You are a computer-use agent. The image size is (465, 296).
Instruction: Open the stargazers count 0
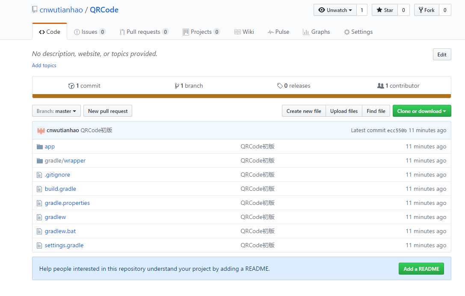[x=403, y=10]
